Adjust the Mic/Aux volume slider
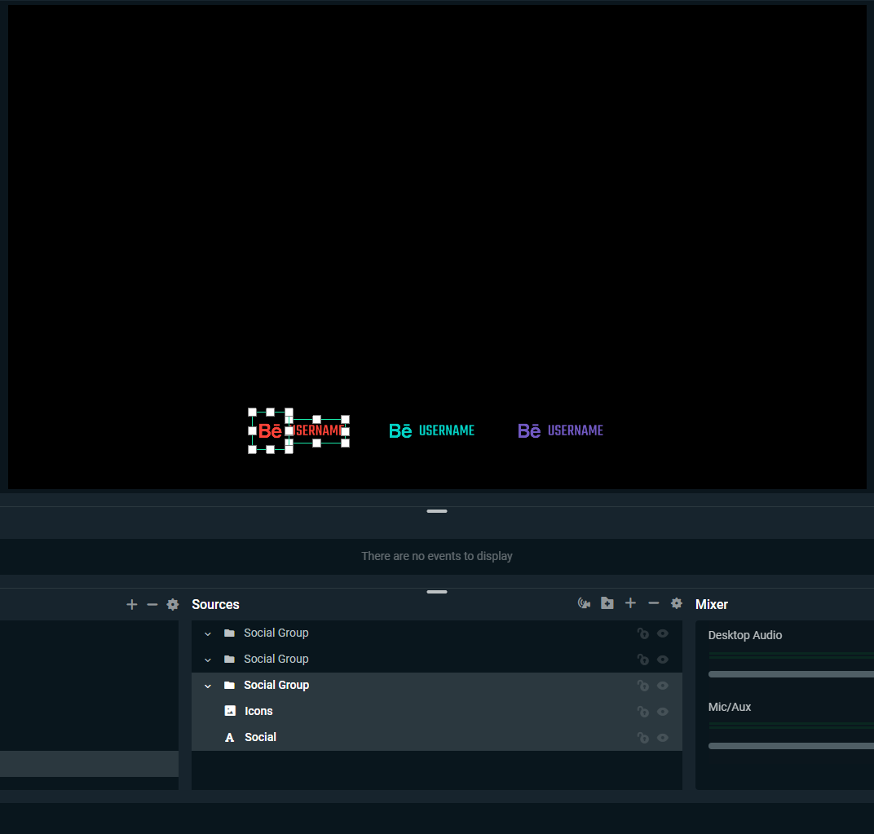The width and height of the screenshot is (874, 834). point(791,745)
